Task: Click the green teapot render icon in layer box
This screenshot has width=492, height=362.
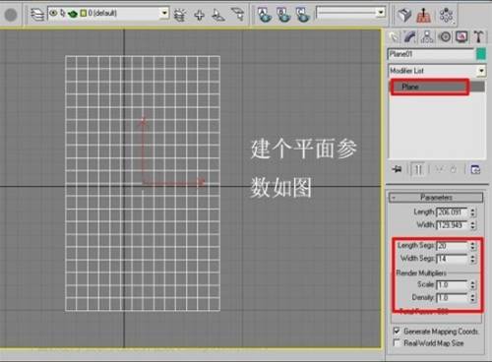Action: pyautogui.click(x=73, y=14)
